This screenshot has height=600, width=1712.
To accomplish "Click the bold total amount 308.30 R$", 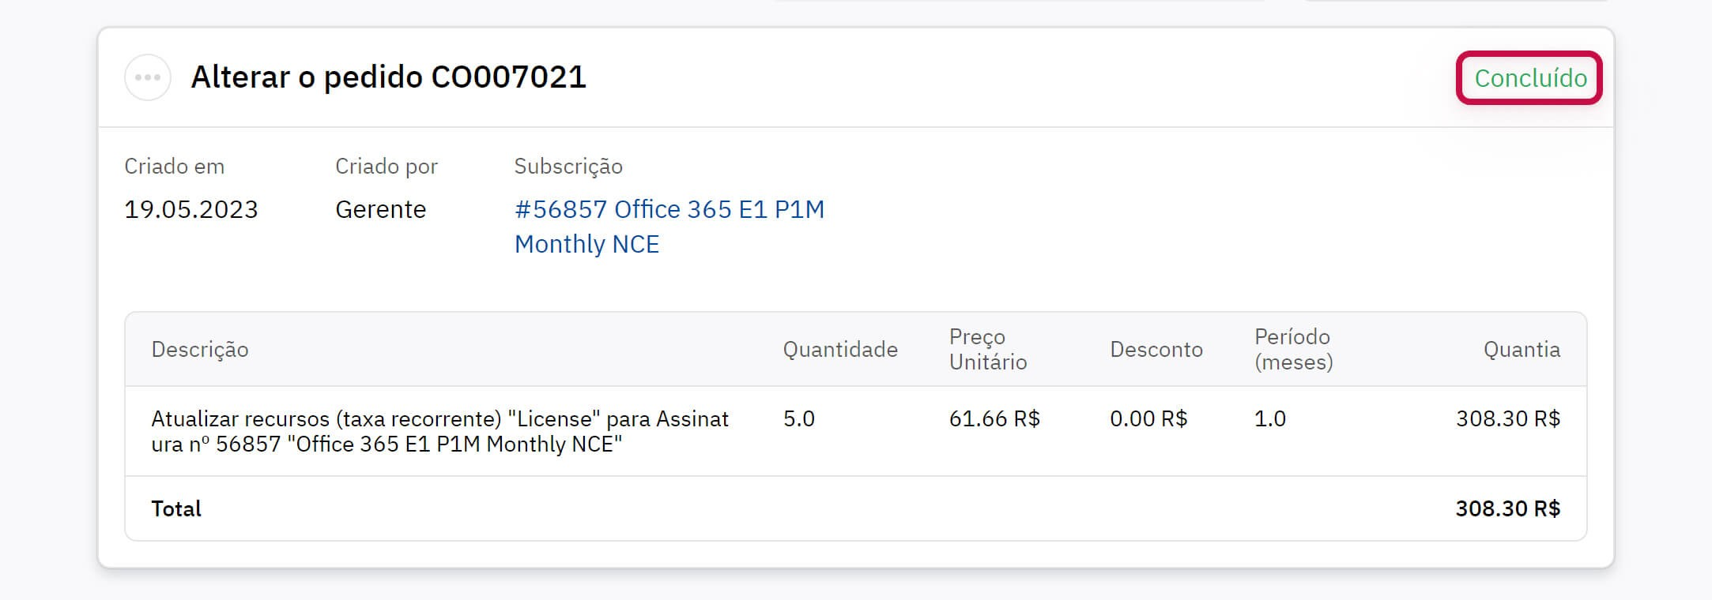I will [x=1507, y=508].
